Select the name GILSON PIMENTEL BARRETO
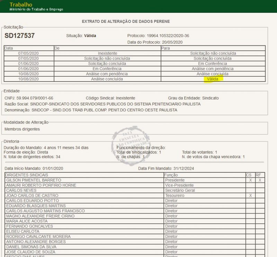Screen dimensions: 277x257 coord(34,180)
